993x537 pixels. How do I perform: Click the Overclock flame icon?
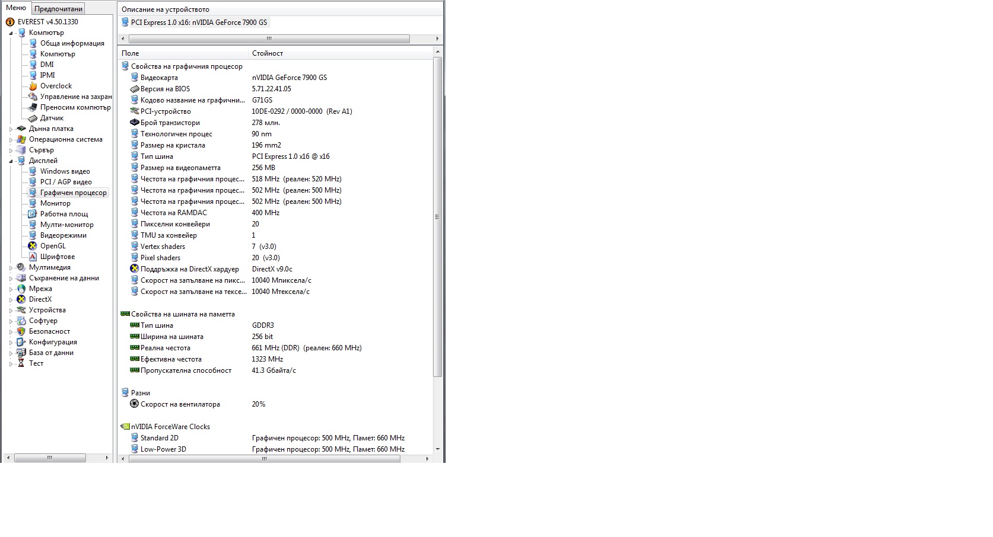(x=33, y=86)
